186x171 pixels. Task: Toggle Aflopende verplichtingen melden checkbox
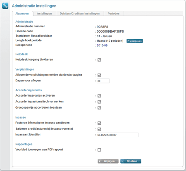(x=99, y=75)
